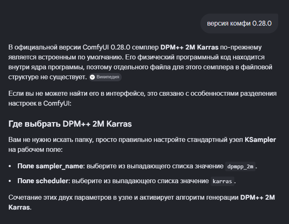Click the bold Поле sampler_name label
This screenshot has height=224, width=289.
tap(50, 166)
